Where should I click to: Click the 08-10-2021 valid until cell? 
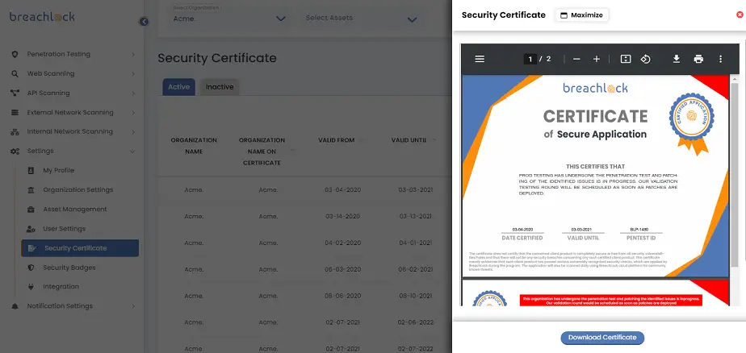(415, 296)
